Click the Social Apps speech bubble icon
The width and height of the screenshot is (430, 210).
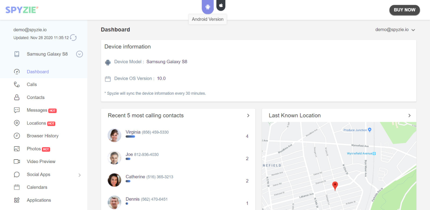point(17,174)
